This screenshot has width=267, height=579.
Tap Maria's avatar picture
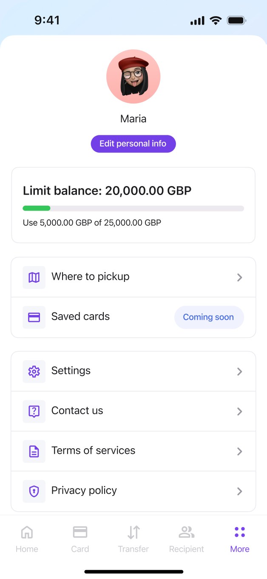click(133, 77)
